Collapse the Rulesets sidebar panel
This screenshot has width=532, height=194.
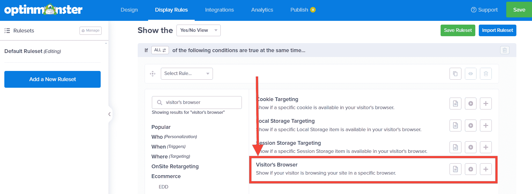click(109, 114)
